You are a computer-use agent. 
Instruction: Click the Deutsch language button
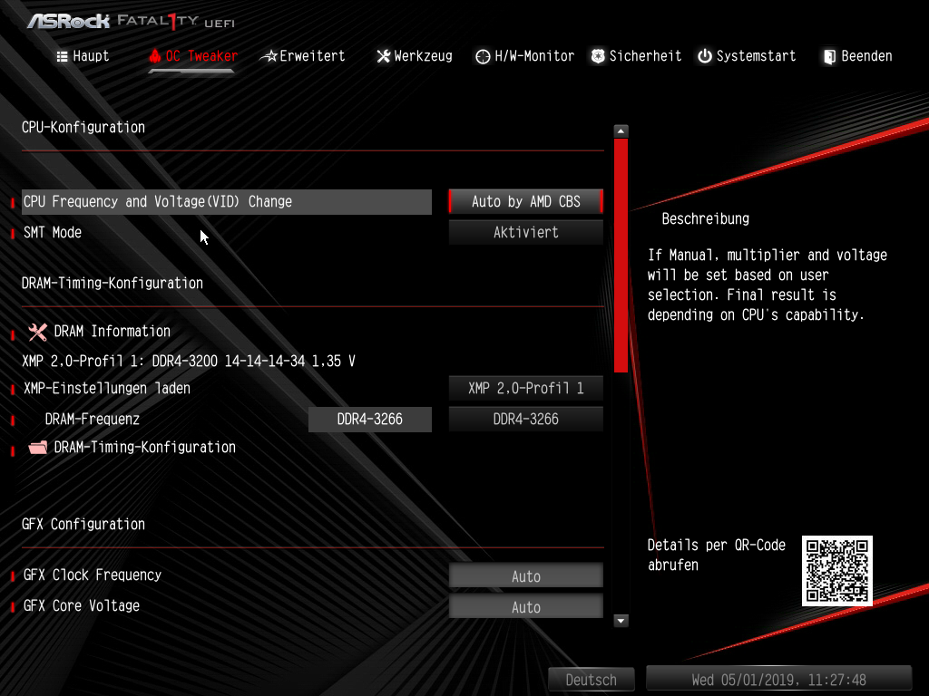click(x=592, y=680)
